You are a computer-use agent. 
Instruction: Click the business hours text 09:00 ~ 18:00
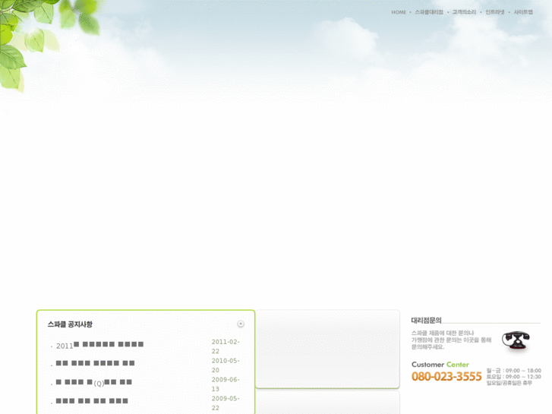click(523, 371)
